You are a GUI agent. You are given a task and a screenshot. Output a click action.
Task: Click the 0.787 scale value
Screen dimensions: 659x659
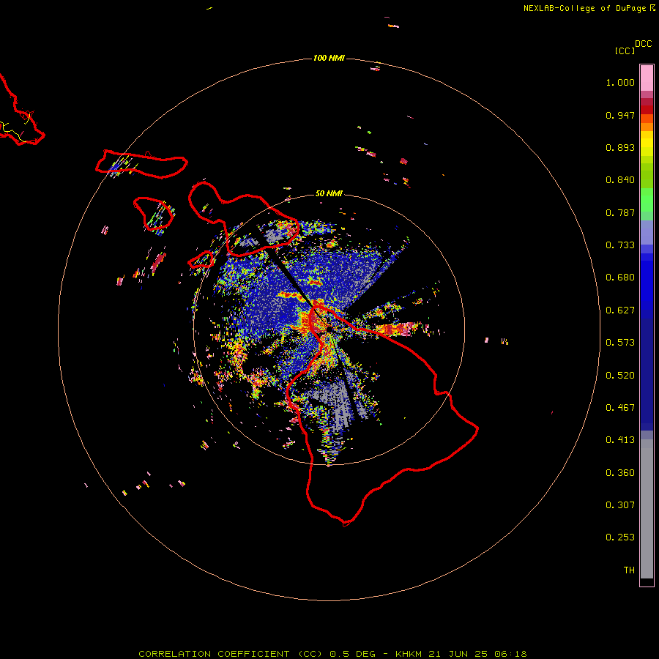pos(620,212)
